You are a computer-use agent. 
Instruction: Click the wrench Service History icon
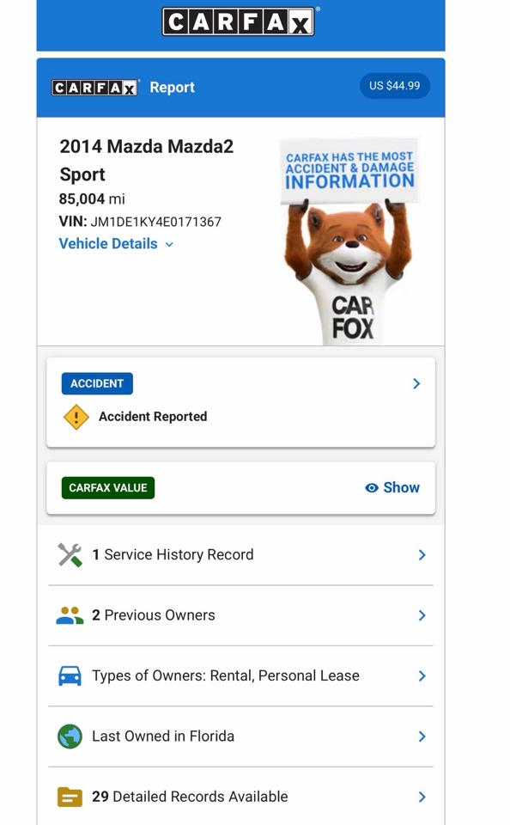(70, 554)
